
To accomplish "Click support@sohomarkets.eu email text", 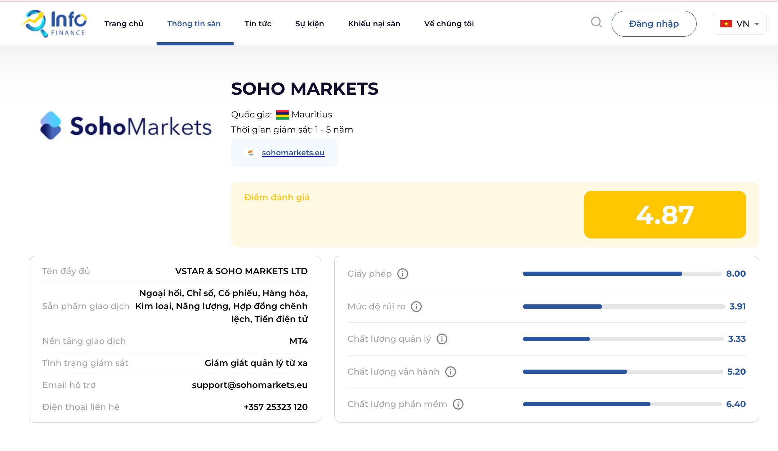I will pyautogui.click(x=250, y=385).
